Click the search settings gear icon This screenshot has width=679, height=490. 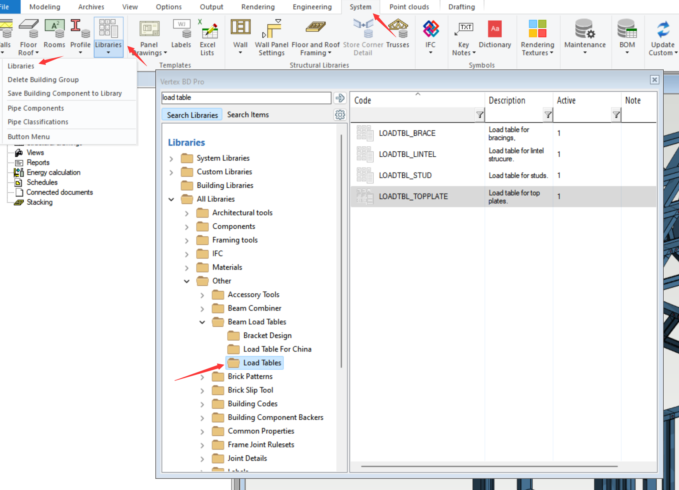pos(340,115)
